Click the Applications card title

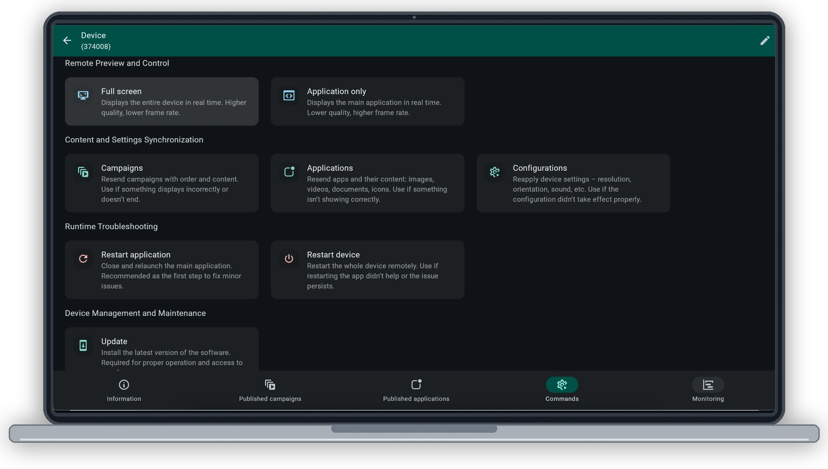pyautogui.click(x=330, y=168)
